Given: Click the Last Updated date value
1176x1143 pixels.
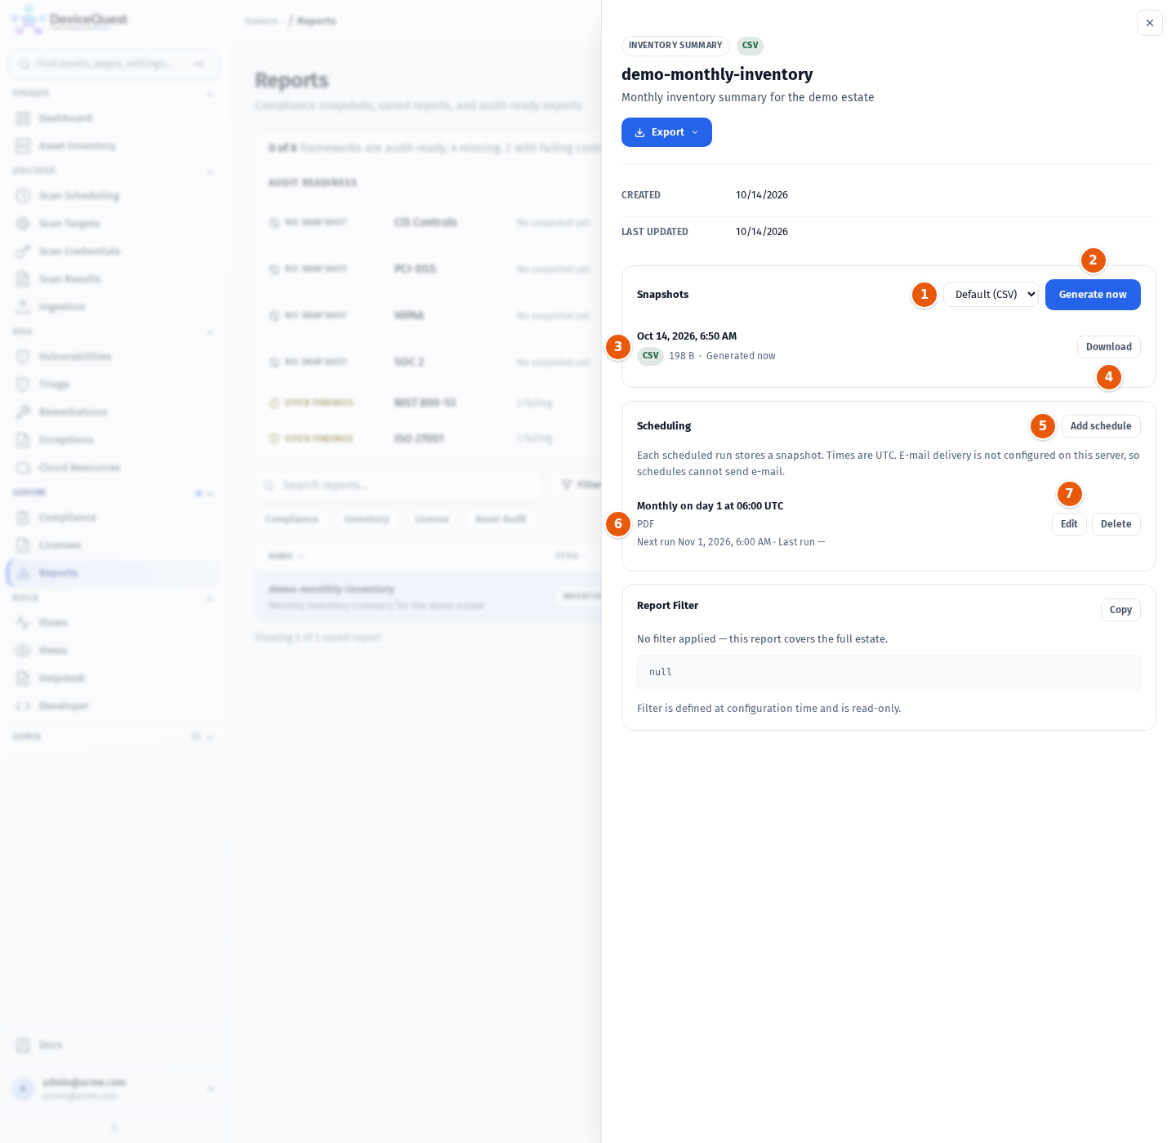Looking at the screenshot, I should point(761,232).
